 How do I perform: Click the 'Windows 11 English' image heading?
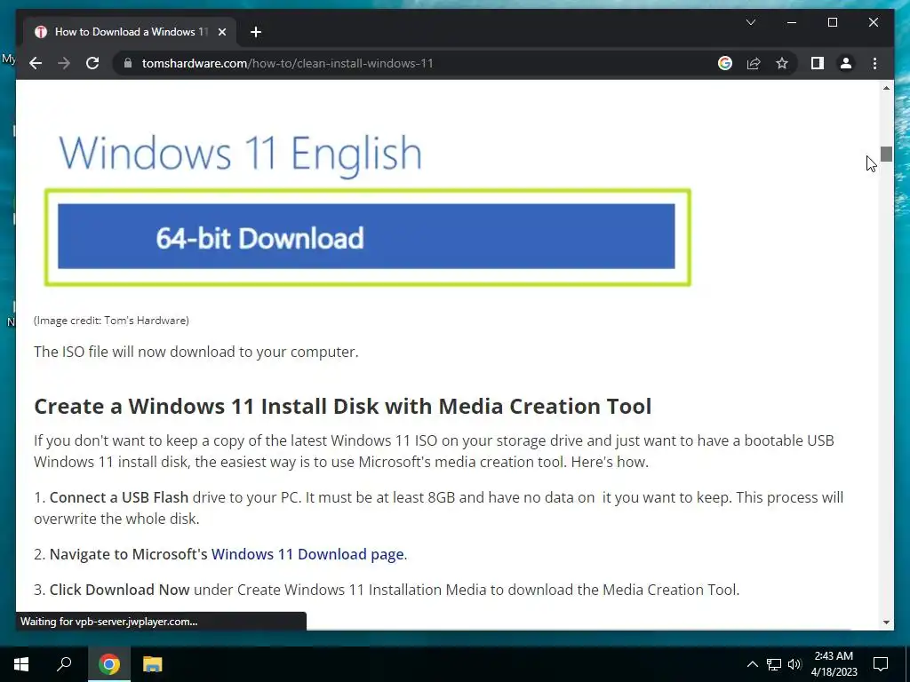(x=240, y=155)
